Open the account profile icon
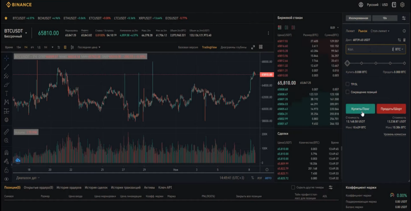Image resolution: width=411 pixels, height=211 pixels. tap(361, 5)
